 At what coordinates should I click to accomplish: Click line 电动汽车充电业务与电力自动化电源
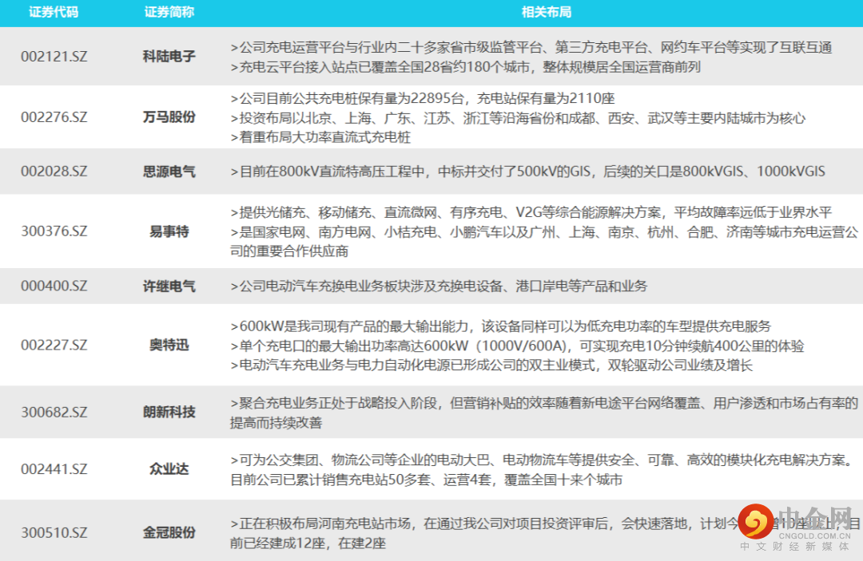[491, 365]
